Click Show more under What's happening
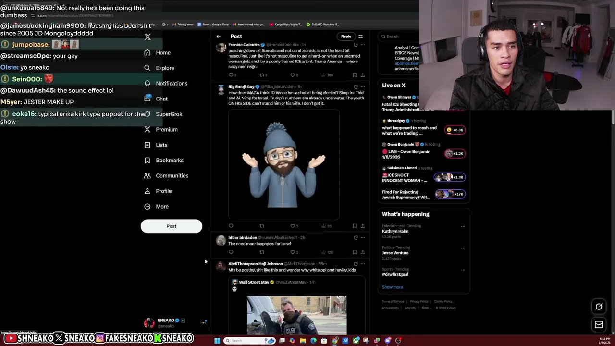 coord(393,287)
